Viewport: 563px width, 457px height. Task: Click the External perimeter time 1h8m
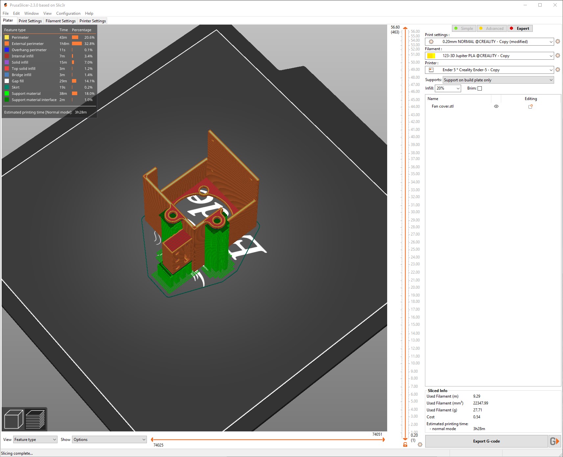64,44
